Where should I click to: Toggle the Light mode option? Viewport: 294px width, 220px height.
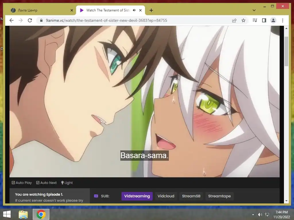click(67, 182)
